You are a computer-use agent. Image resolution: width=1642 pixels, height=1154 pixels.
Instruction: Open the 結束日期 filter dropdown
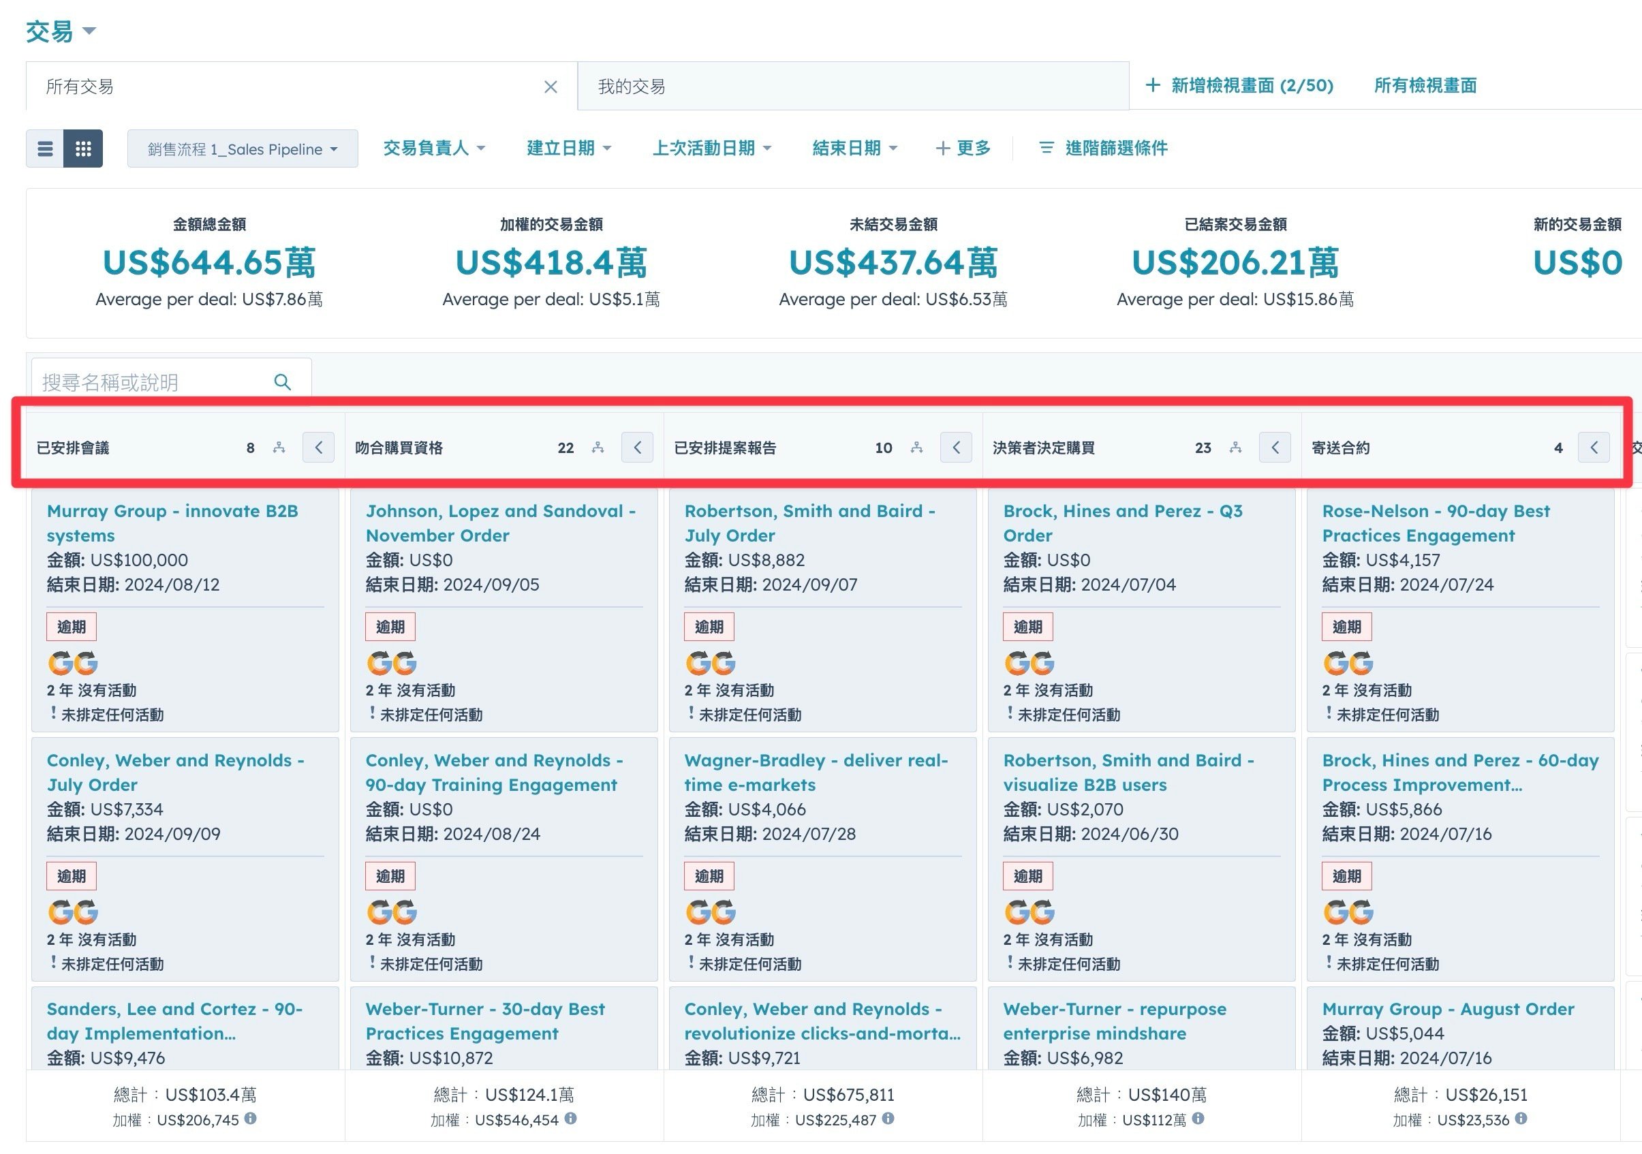[x=854, y=148]
